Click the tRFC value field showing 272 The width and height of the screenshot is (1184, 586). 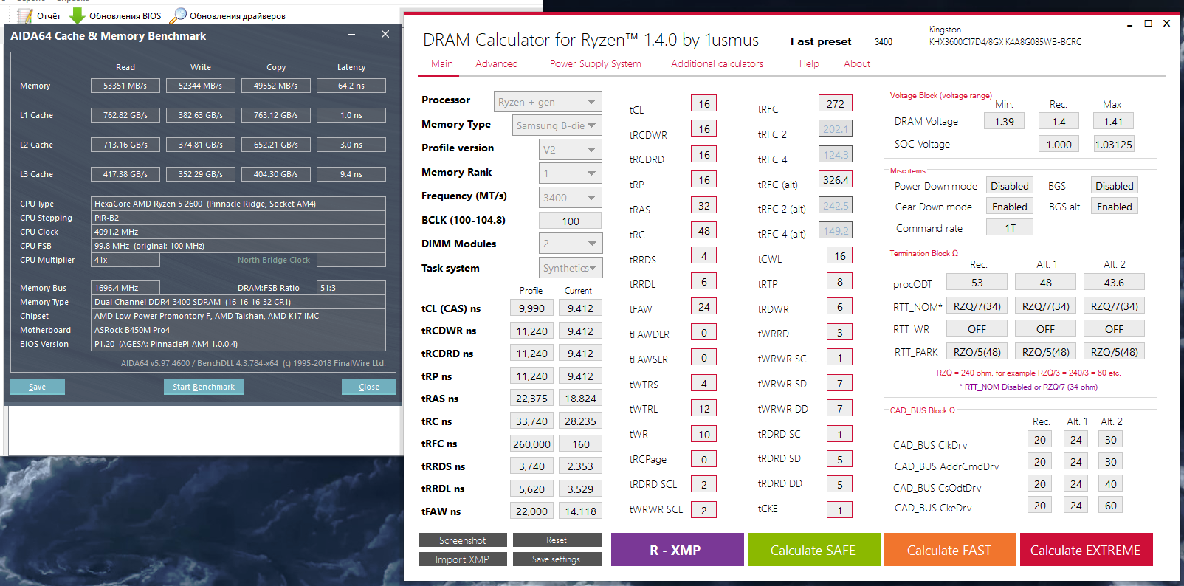coord(836,104)
